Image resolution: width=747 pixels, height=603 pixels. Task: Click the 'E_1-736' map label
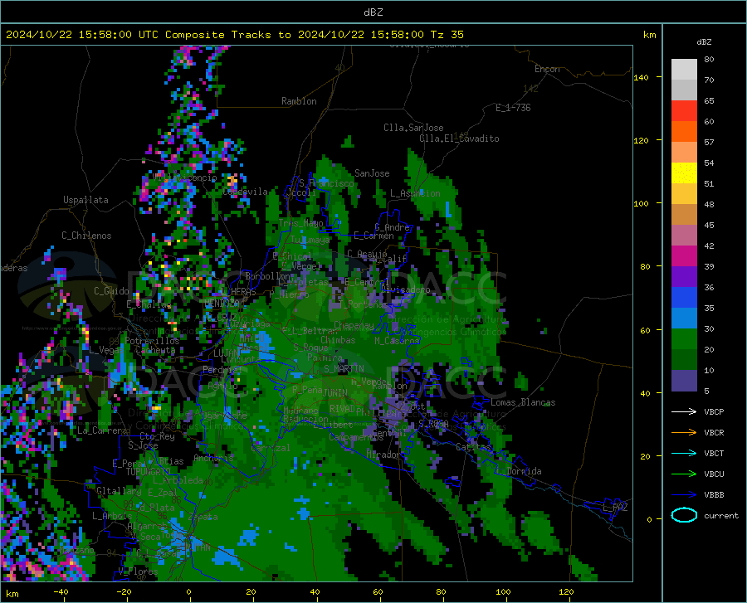tap(513, 108)
